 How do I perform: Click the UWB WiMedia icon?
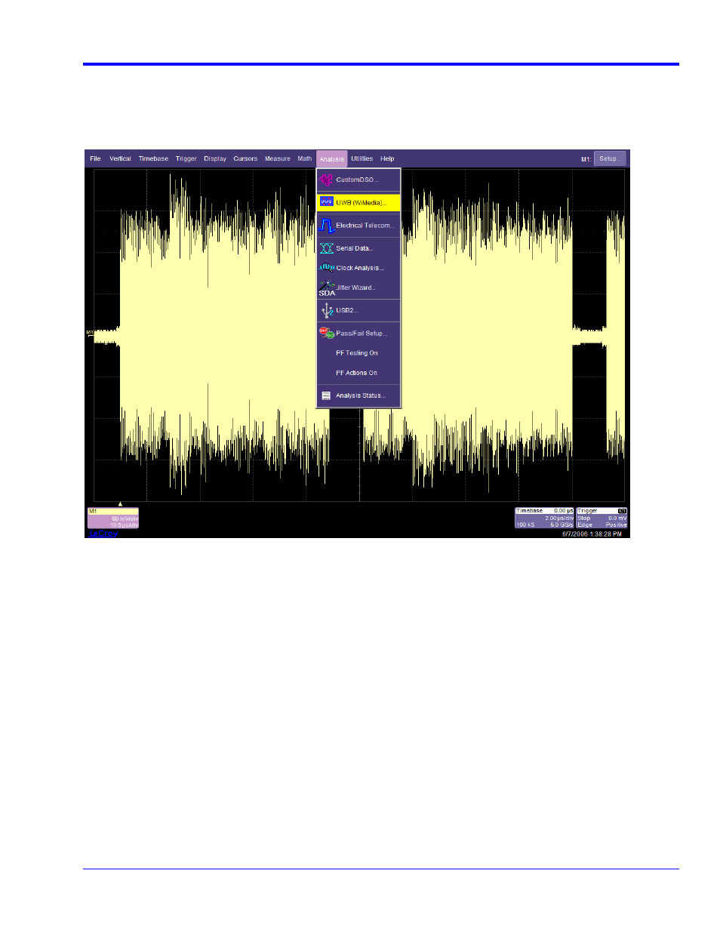coord(326,201)
